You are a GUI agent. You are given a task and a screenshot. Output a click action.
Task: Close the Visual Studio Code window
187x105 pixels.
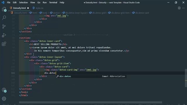pyautogui.click(x=183, y=3)
